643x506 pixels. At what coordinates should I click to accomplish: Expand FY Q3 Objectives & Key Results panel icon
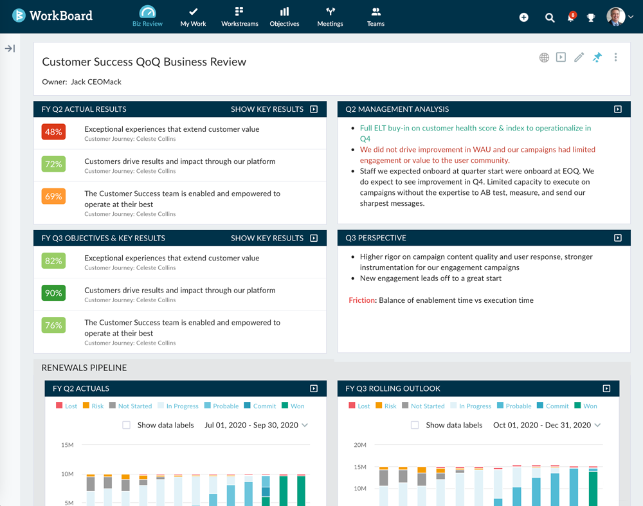coord(314,238)
